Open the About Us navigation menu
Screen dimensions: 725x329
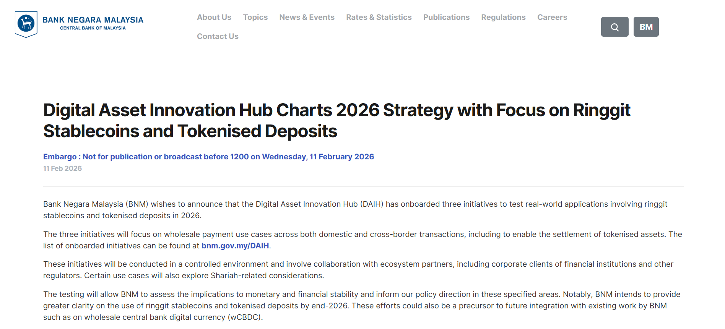pyautogui.click(x=214, y=17)
